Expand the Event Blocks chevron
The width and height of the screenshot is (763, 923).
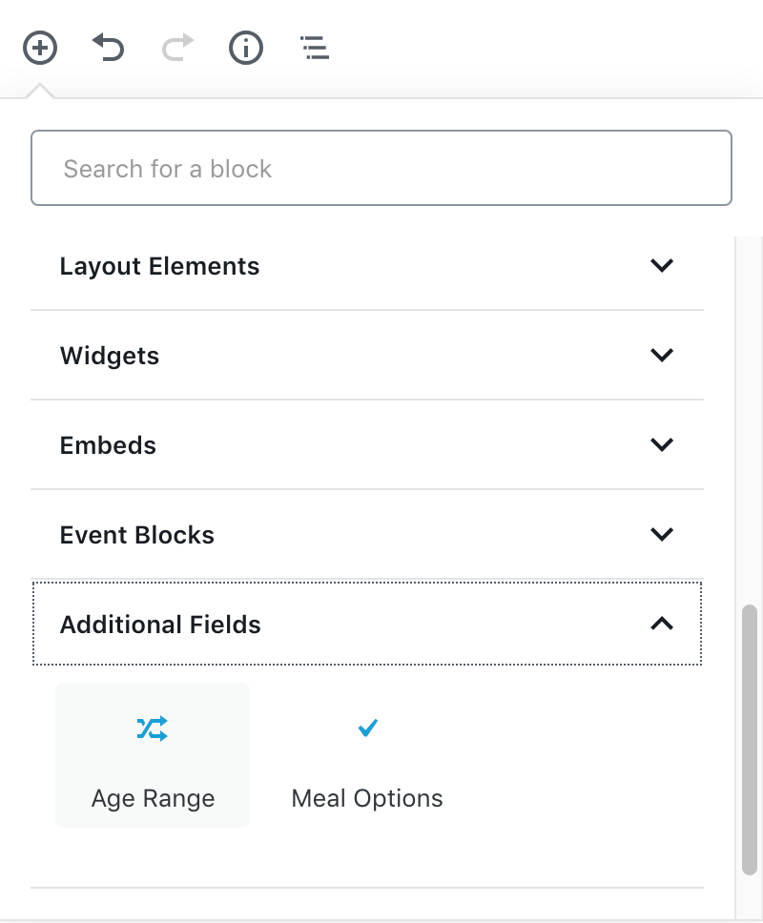(x=661, y=534)
